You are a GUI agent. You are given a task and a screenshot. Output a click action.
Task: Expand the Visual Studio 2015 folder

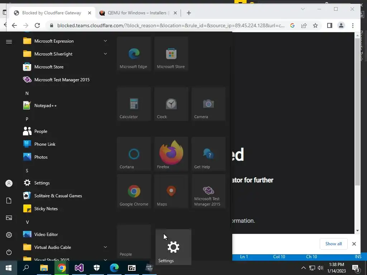pyautogui.click(x=66, y=259)
